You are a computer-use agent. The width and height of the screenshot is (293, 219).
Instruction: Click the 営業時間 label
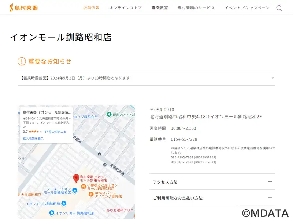click(x=158, y=128)
